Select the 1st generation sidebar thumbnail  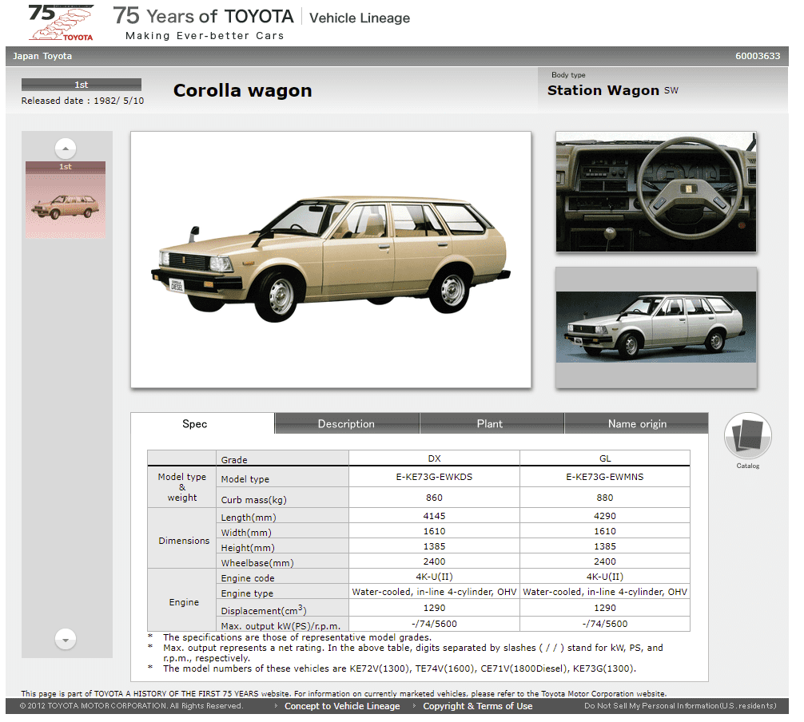pyautogui.click(x=66, y=200)
